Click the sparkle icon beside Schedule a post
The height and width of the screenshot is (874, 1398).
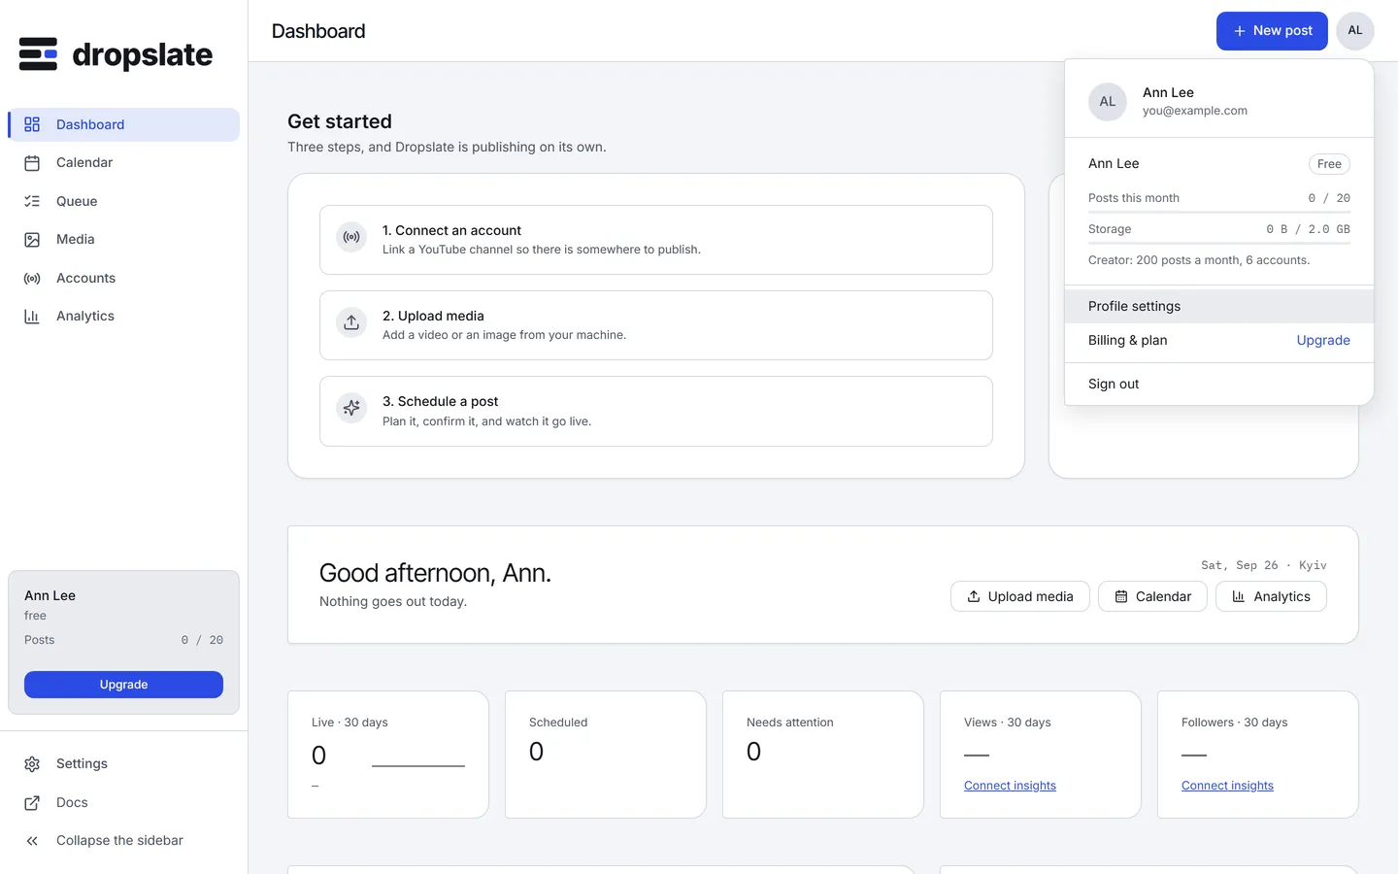(x=351, y=408)
